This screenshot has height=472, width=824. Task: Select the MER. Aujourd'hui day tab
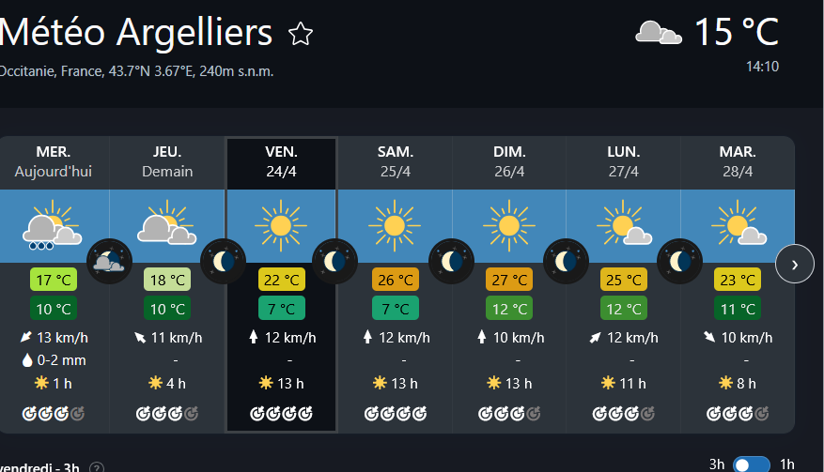54,161
